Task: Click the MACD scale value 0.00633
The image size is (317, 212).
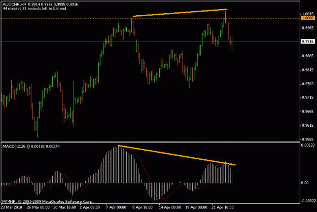Action: coord(308,145)
